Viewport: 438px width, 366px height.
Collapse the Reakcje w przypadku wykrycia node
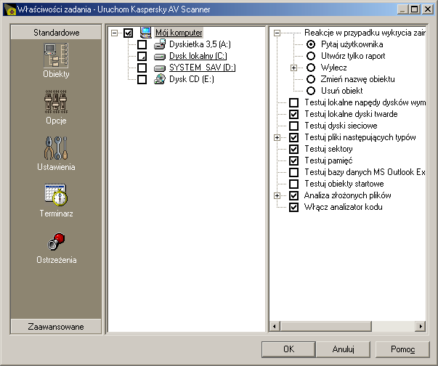[277, 33]
